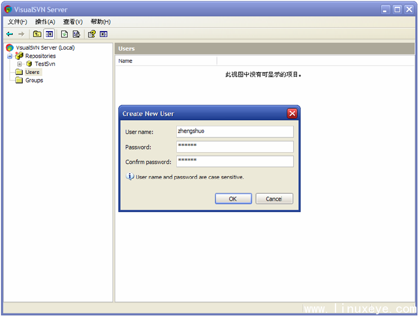Click the VisualSVN logo in the title bar
This screenshot has height=317, width=419.
pyautogui.click(x=8, y=10)
